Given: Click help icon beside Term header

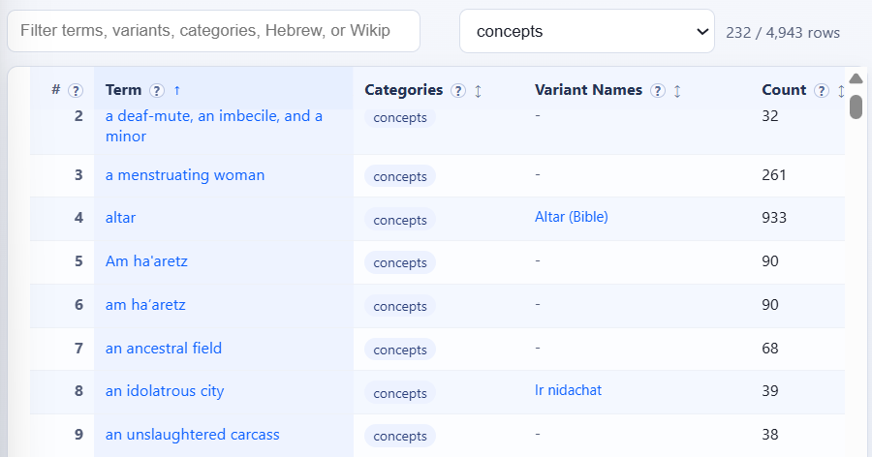Looking at the screenshot, I should (x=158, y=90).
